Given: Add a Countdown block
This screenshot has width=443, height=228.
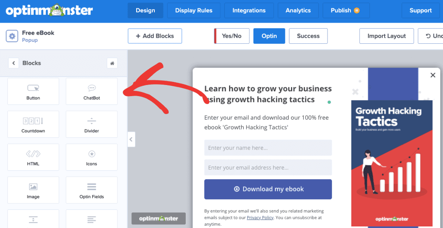Looking at the screenshot, I should tap(33, 124).
